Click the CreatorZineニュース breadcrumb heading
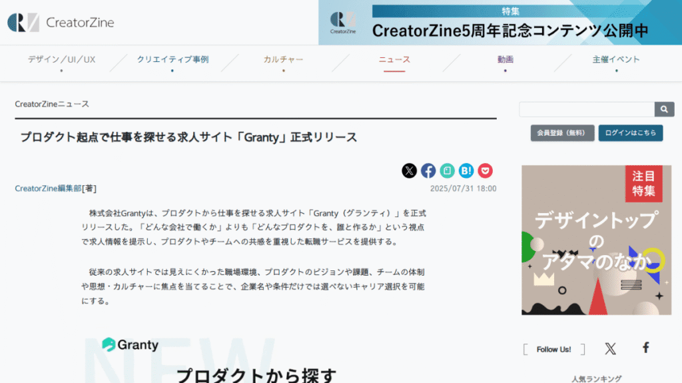This screenshot has width=682, height=383. coord(52,104)
